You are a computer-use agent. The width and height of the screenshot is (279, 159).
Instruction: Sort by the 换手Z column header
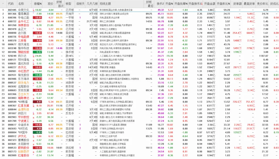(160, 4)
